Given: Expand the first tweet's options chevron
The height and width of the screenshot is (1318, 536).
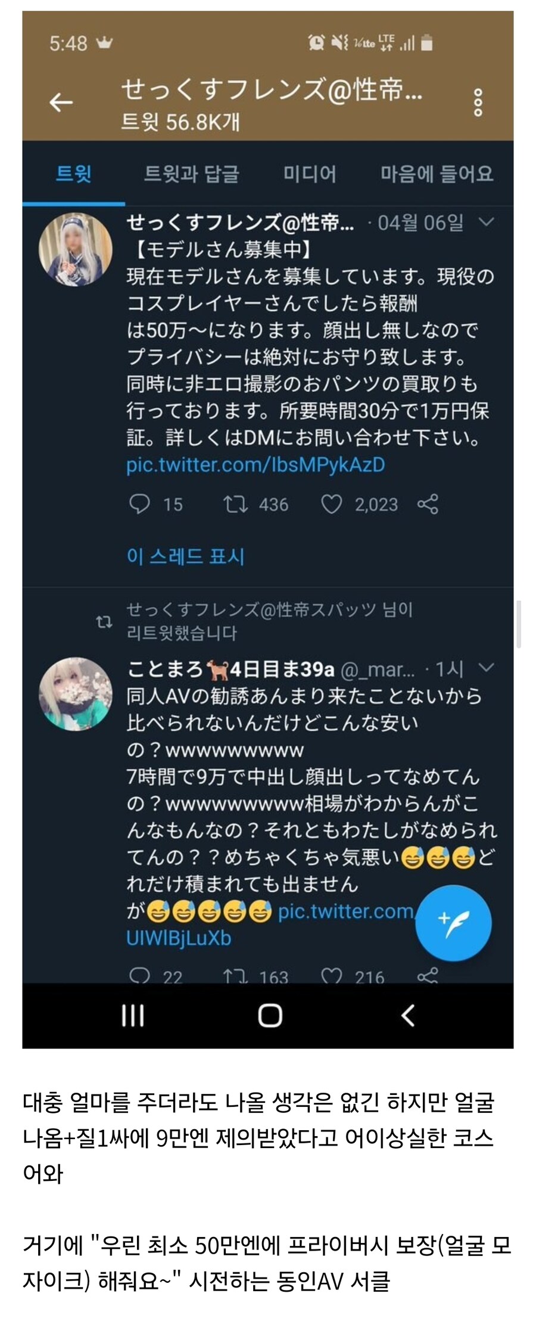Looking at the screenshot, I should [x=487, y=224].
